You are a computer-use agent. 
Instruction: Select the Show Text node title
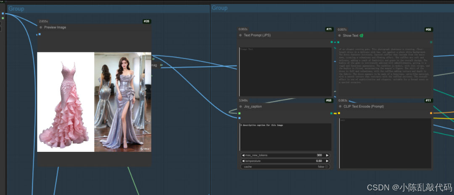(x=351, y=36)
